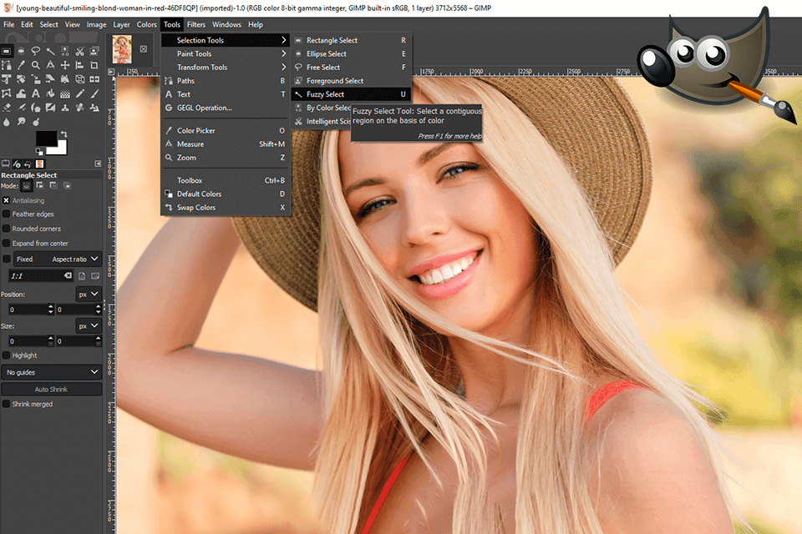Open the Position units px dropdown
The image size is (802, 534).
point(88,295)
